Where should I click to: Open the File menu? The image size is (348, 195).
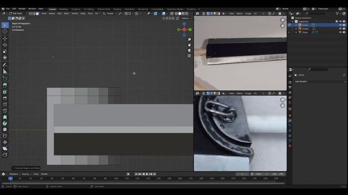click(x=8, y=9)
